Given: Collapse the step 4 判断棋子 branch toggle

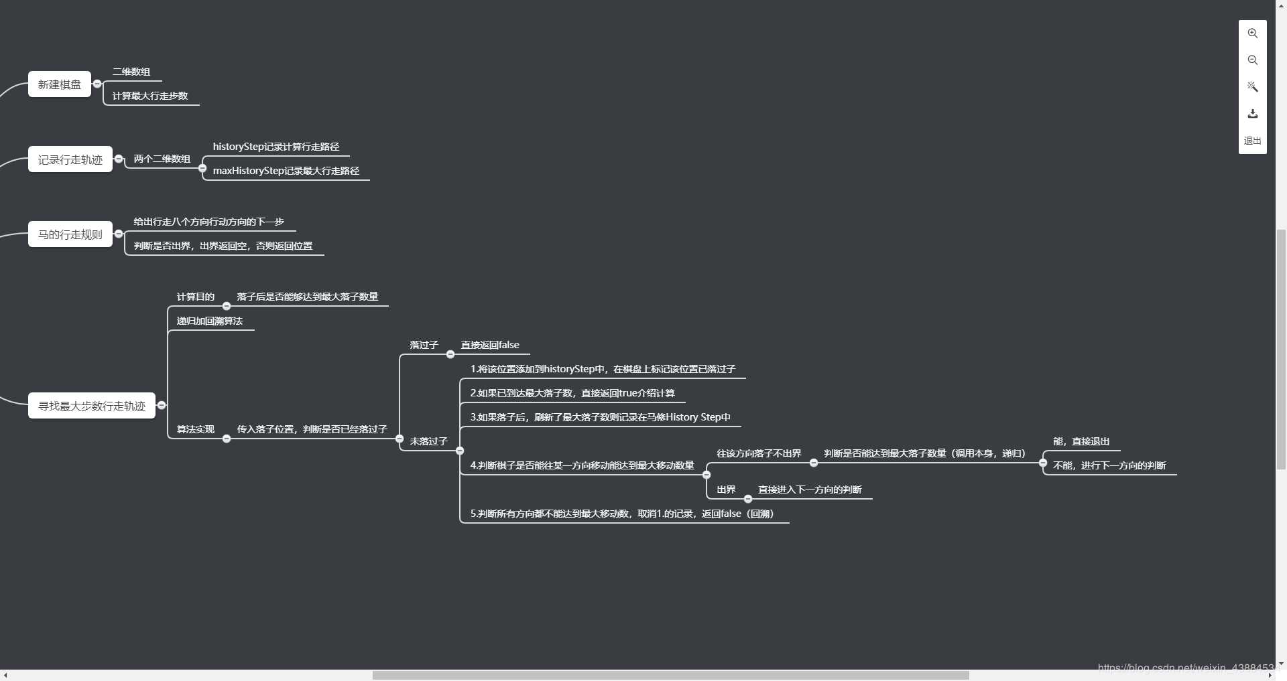Looking at the screenshot, I should [x=707, y=475].
